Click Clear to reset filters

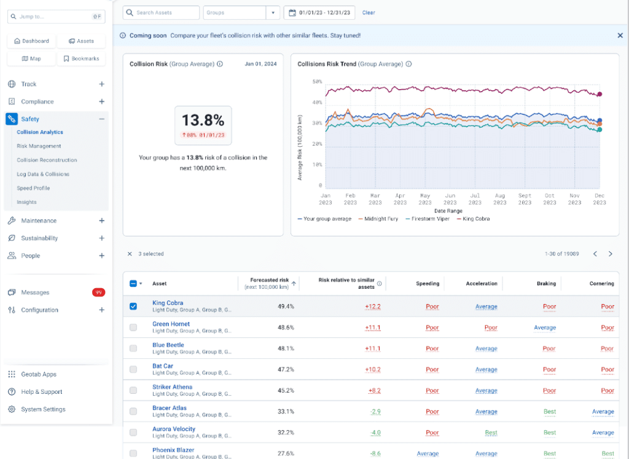[369, 12]
